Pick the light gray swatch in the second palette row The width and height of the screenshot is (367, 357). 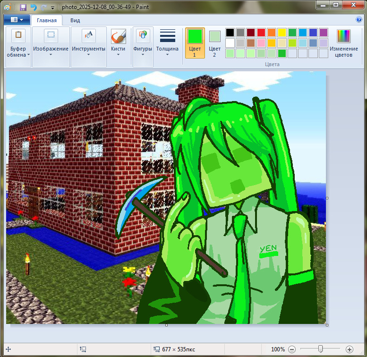tap(240, 43)
